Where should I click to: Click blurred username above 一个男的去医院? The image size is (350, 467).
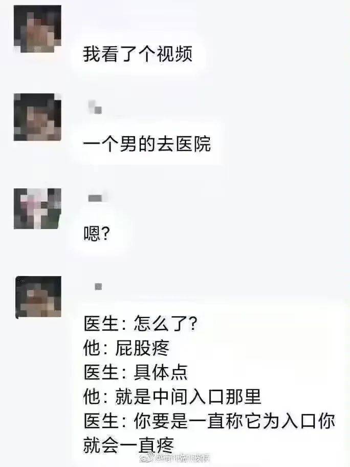coord(96,107)
